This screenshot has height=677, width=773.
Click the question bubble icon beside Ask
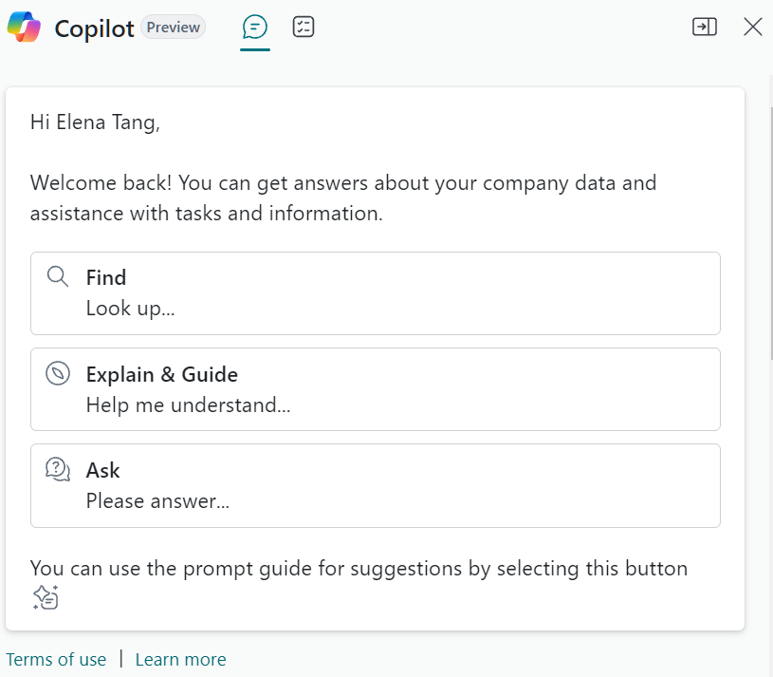pyautogui.click(x=58, y=469)
